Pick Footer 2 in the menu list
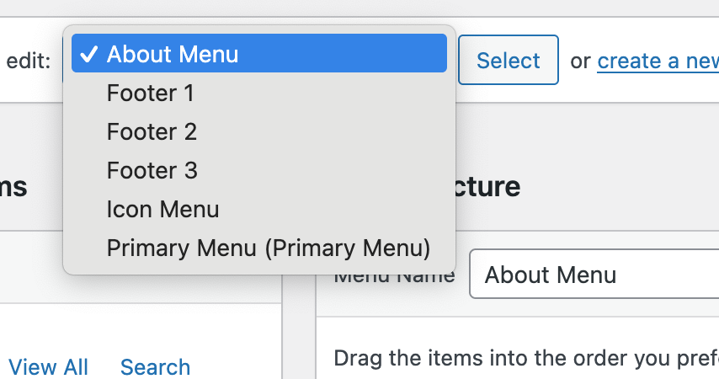 point(152,131)
